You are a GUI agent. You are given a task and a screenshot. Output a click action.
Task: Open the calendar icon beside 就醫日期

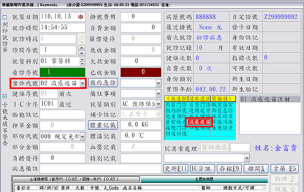coord(81,17)
